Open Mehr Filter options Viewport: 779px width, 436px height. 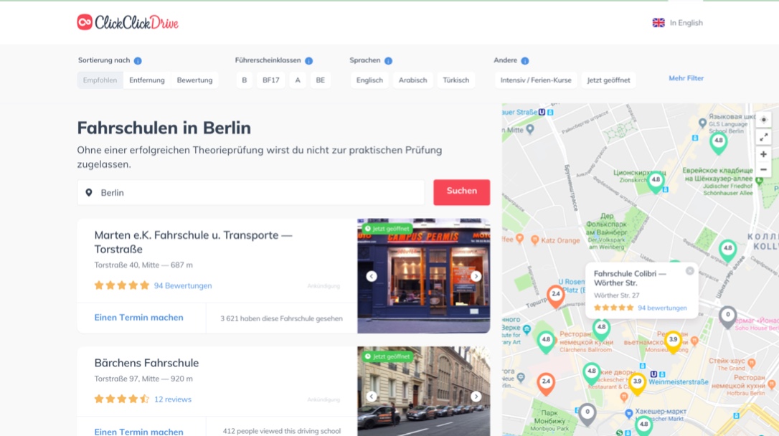click(x=686, y=78)
